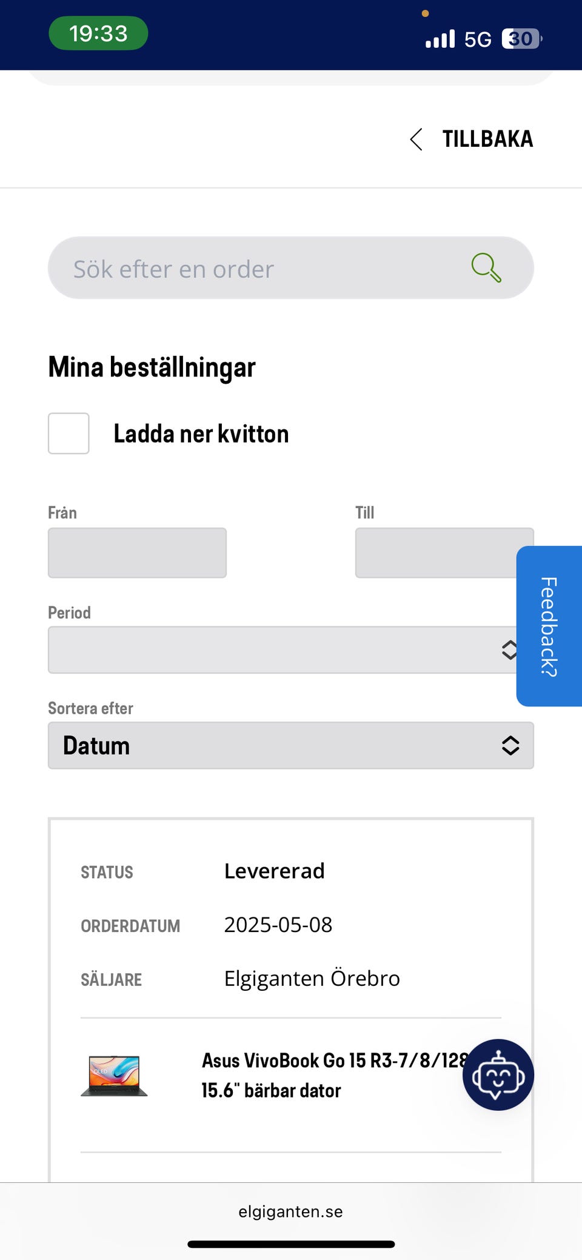The image size is (582, 1260).
Task: Tap the cellular signal bars icon
Action: click(440, 39)
